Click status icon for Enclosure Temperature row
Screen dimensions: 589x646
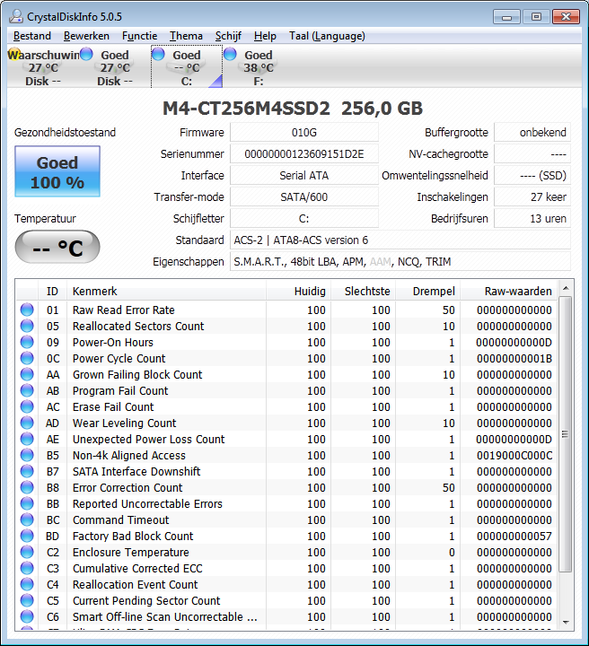[x=27, y=553]
